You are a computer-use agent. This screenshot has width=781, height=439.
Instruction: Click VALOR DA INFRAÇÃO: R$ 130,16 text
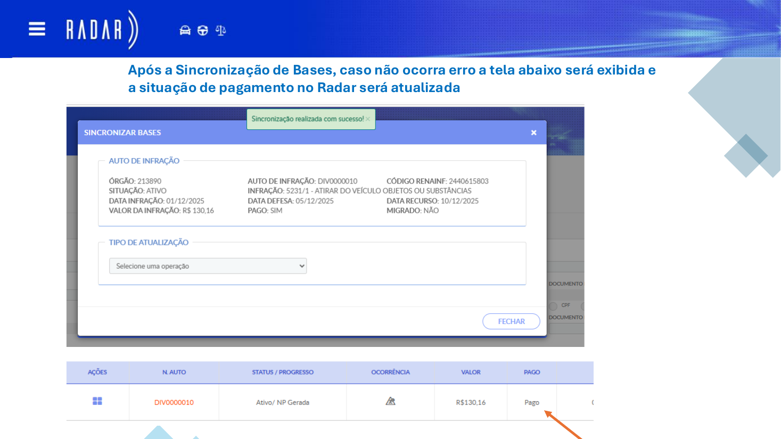pyautogui.click(x=161, y=211)
